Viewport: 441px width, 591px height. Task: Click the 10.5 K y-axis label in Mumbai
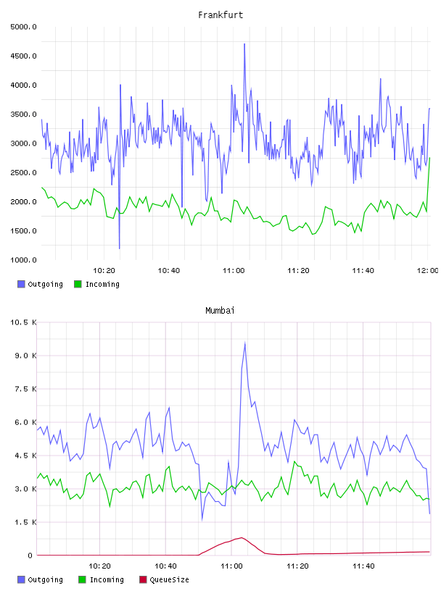point(23,322)
